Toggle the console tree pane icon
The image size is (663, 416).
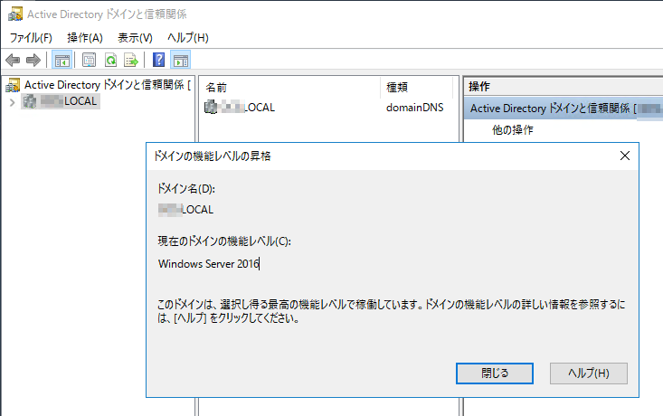62,60
